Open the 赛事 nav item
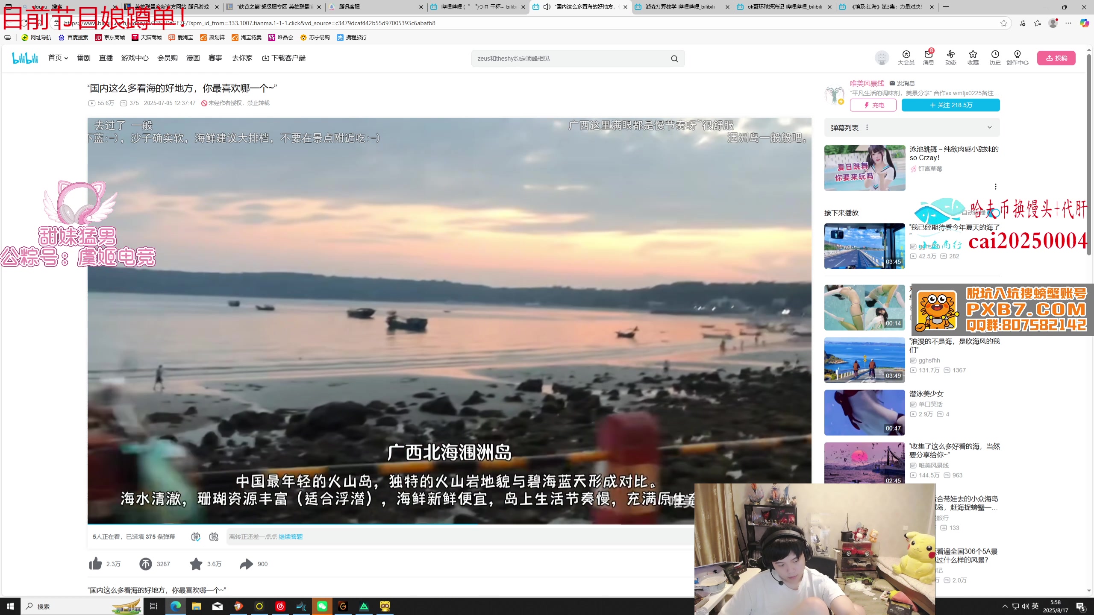Image resolution: width=1094 pixels, height=615 pixels. tap(215, 58)
